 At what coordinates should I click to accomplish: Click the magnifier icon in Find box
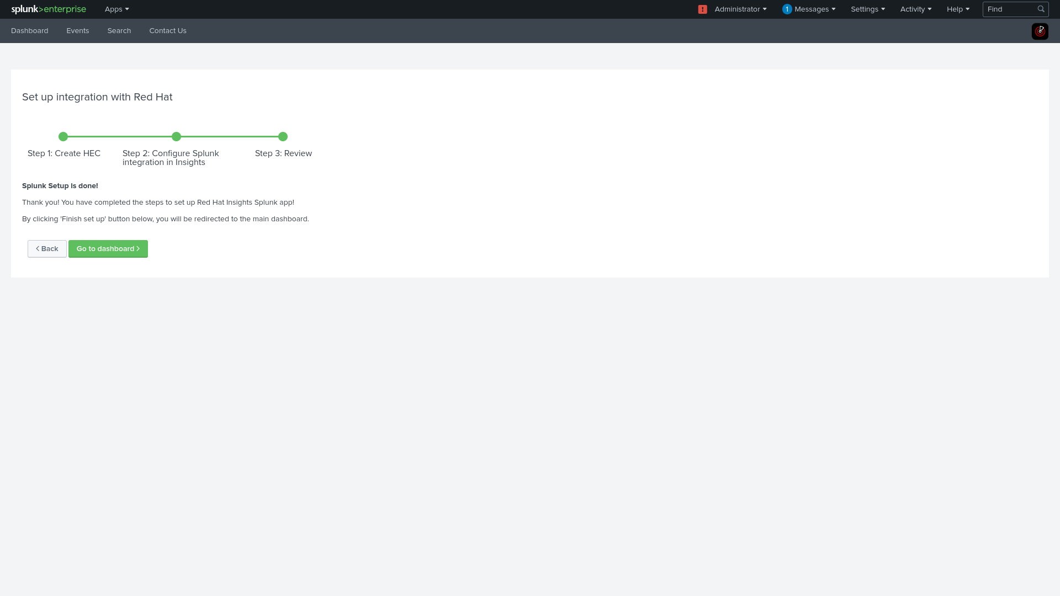click(x=1041, y=9)
